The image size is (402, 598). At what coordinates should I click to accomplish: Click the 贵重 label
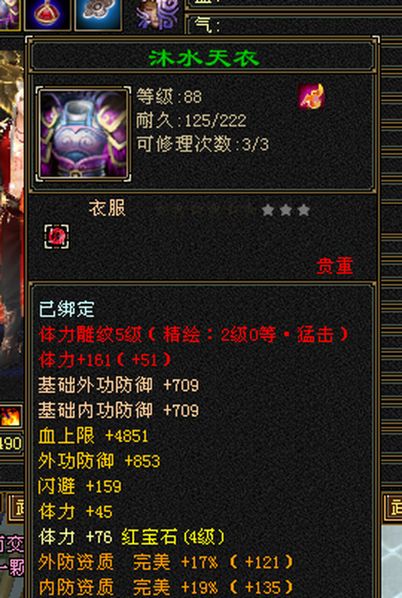coord(334,266)
